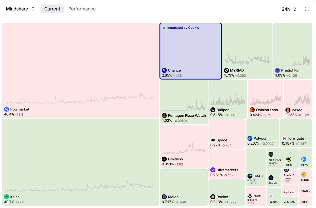Select the Polyfa... tile
This screenshot has width=316, height=208.
(x=305, y=189)
